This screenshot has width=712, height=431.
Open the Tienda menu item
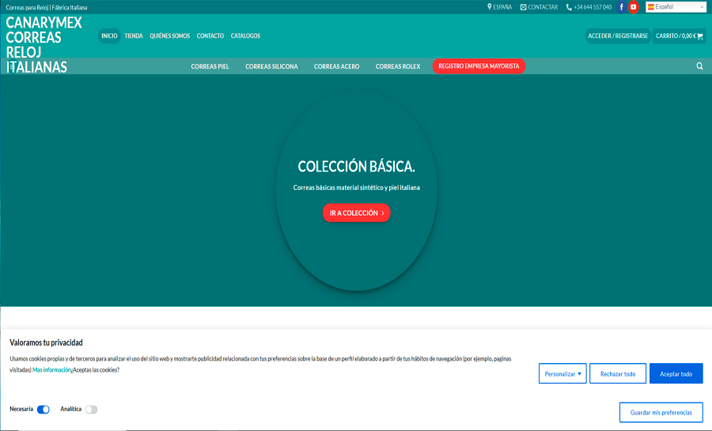[x=134, y=36]
